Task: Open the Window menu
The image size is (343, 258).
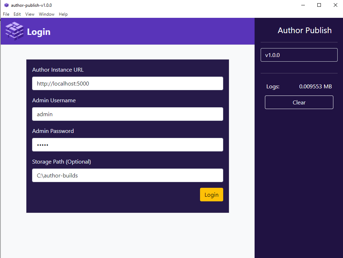Action: click(x=47, y=14)
